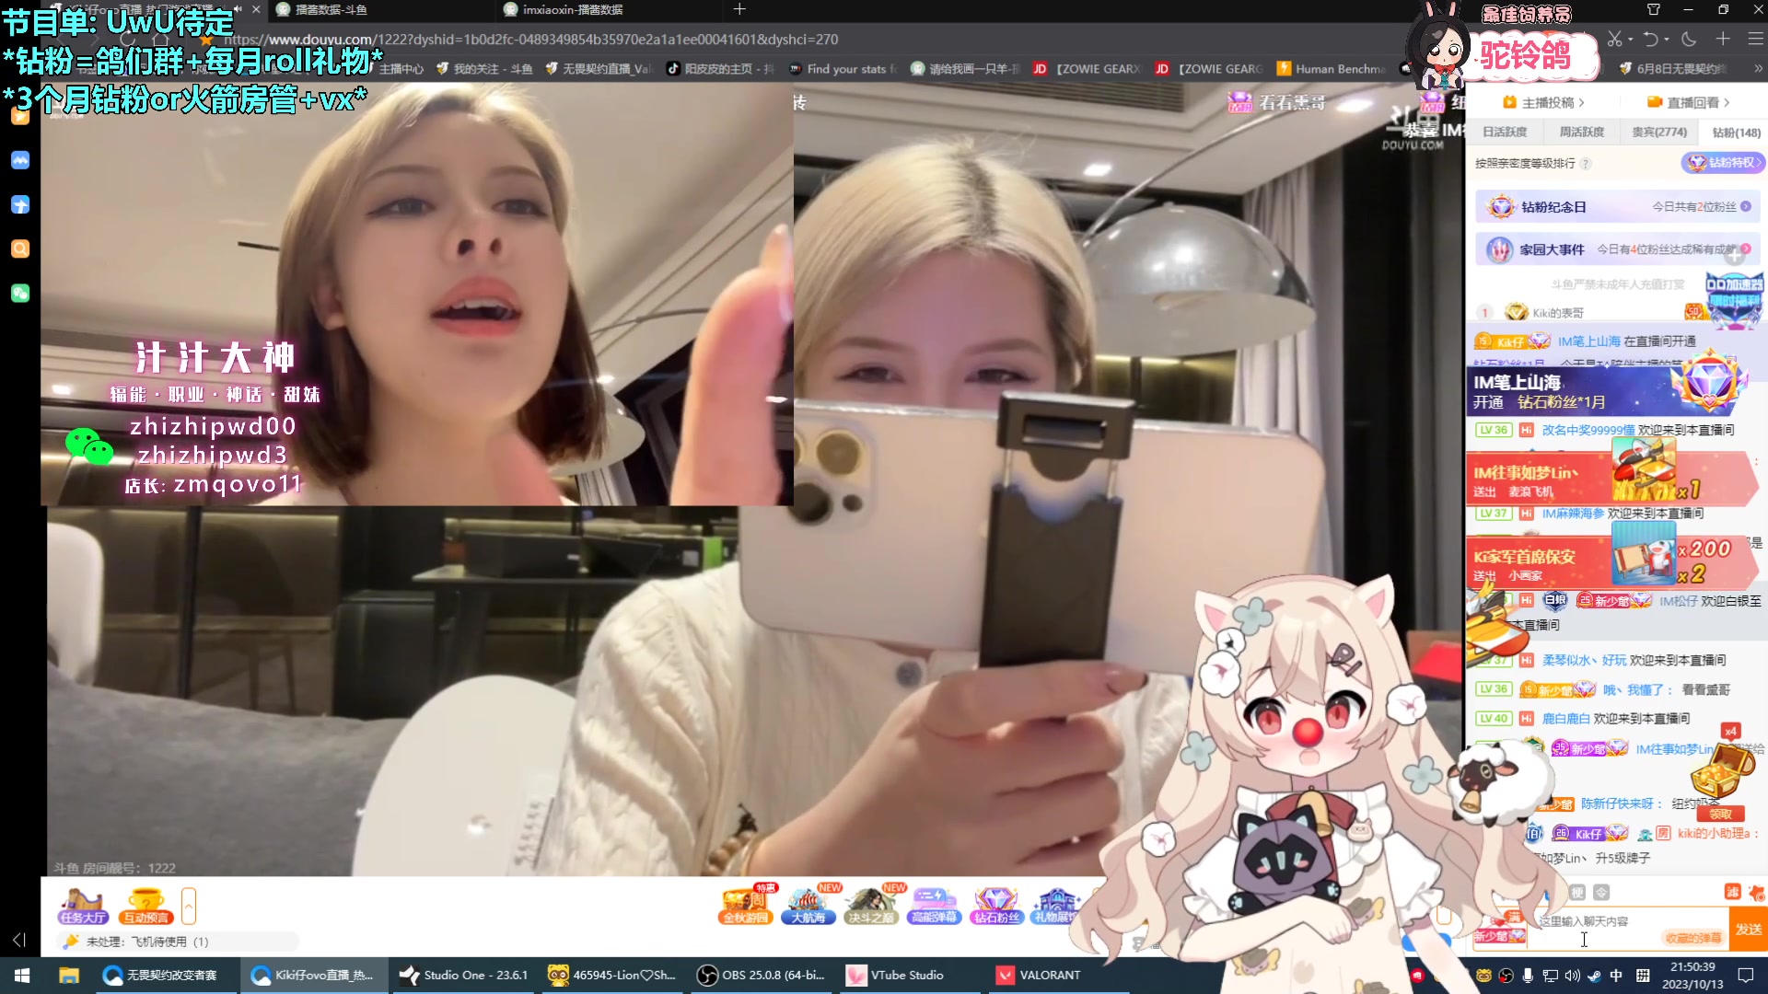
Task: Open the Human Benchmark bookmark
Action: coord(1332,69)
